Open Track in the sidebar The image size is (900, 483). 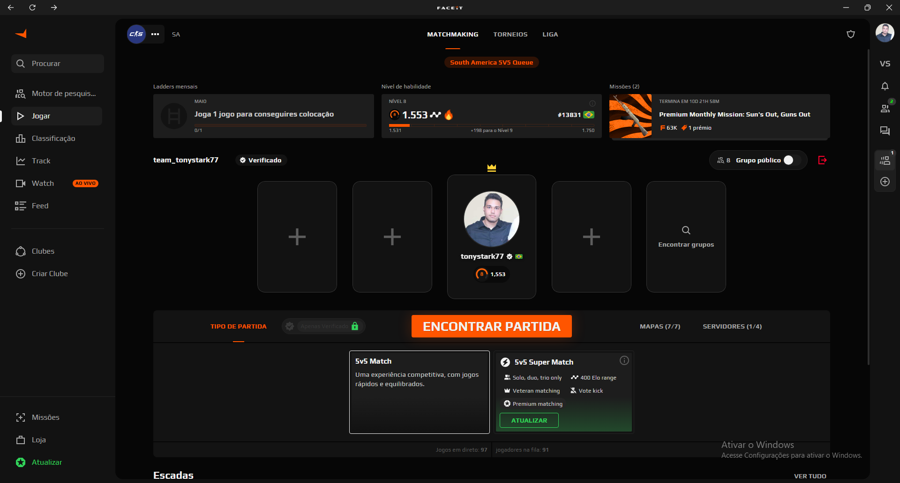click(x=57, y=161)
